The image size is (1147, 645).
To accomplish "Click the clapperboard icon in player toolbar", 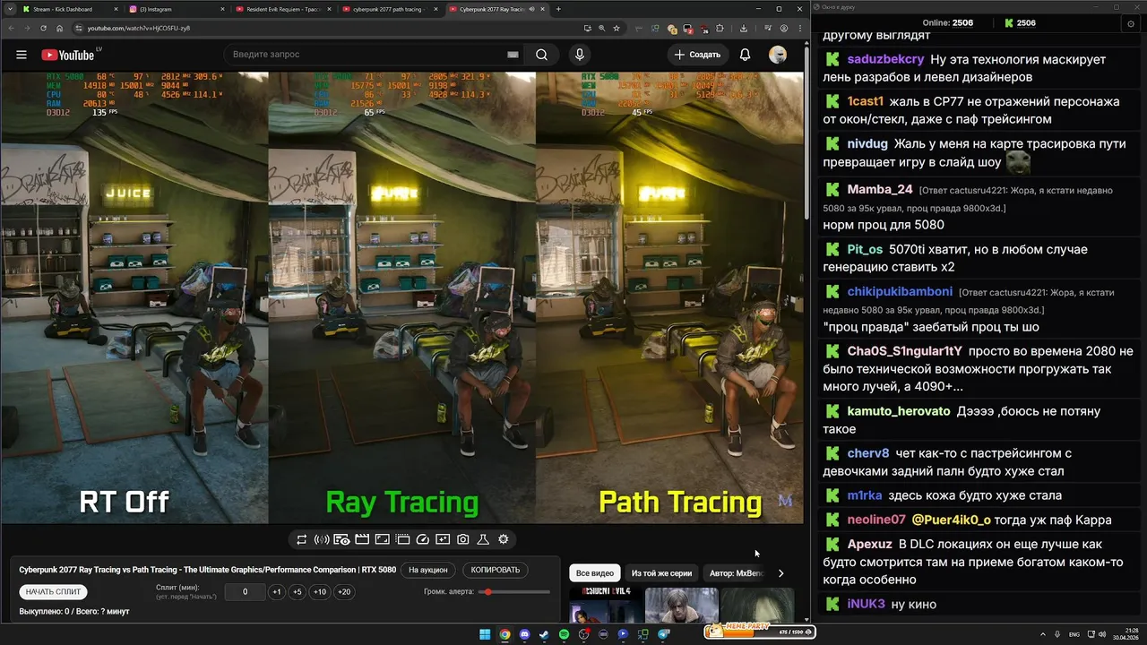I will pyautogui.click(x=362, y=539).
